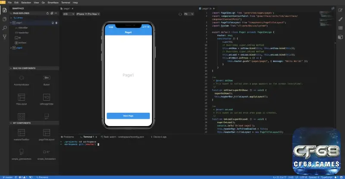Open the Search view magnifier icon
Image resolution: width=345 pixels, height=179 pixels.
click(5, 28)
